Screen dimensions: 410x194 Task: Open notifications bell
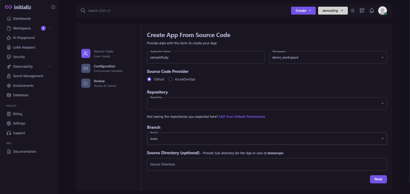(x=371, y=11)
